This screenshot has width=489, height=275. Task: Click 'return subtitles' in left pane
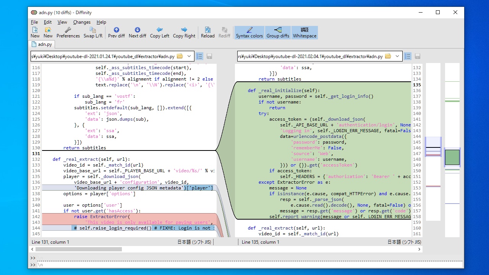click(x=85, y=148)
